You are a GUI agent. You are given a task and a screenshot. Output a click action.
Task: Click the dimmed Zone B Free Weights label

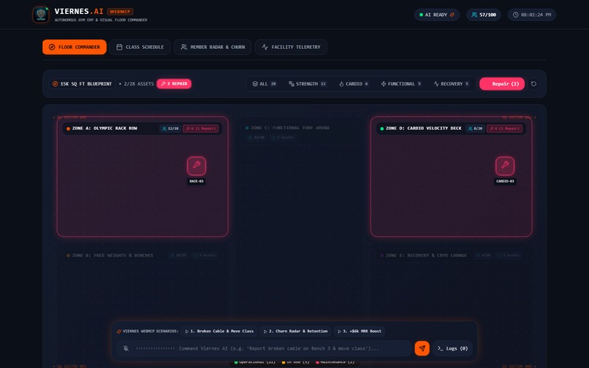[x=113, y=256]
